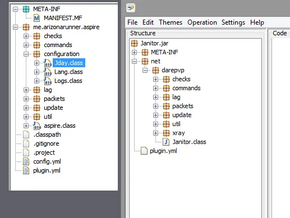
Task: Collapse the META-INF node in left tree
Action: [16, 9]
